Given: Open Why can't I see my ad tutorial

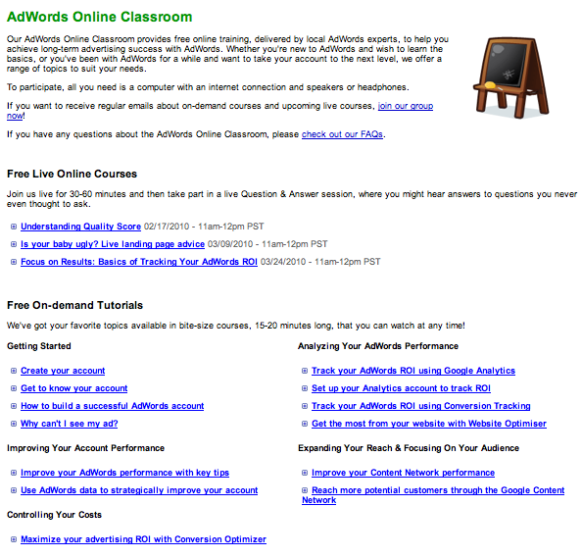Looking at the screenshot, I should 70,424.
